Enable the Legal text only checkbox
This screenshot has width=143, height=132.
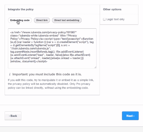point(104,19)
